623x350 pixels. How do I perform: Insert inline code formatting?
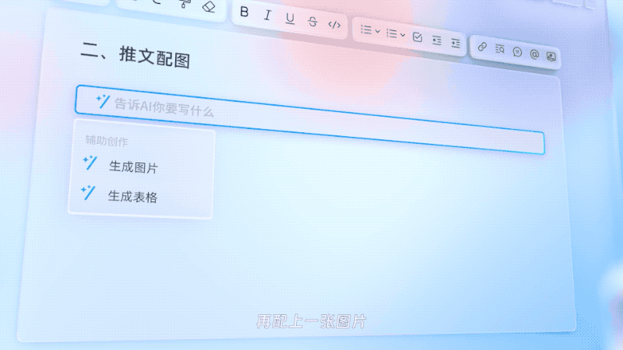(x=335, y=25)
